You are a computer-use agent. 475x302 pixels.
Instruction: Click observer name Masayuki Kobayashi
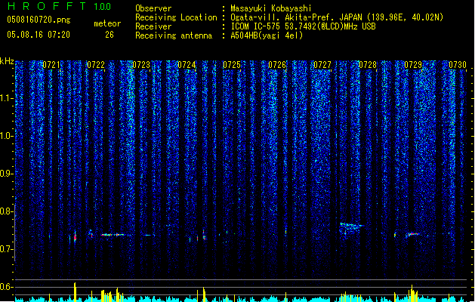271,8
